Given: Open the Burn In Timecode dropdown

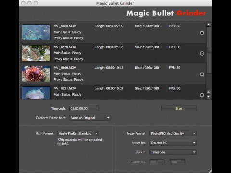Looking at the screenshot, I should (x=173, y=152).
